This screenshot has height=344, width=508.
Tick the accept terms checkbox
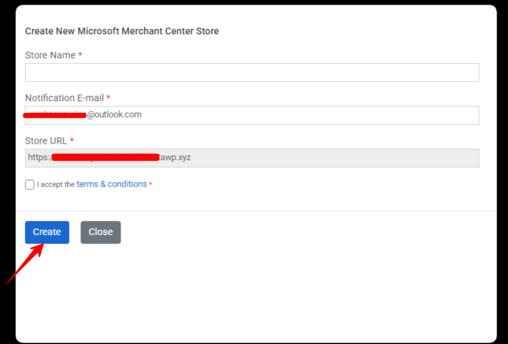pos(29,185)
